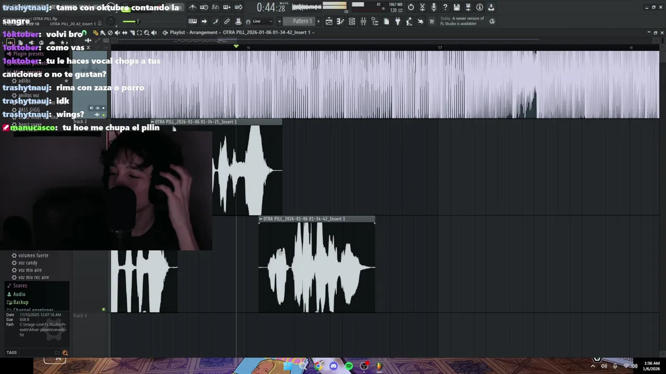
Task: Toggle step editing mode arrow
Action: pyautogui.click(x=204, y=21)
